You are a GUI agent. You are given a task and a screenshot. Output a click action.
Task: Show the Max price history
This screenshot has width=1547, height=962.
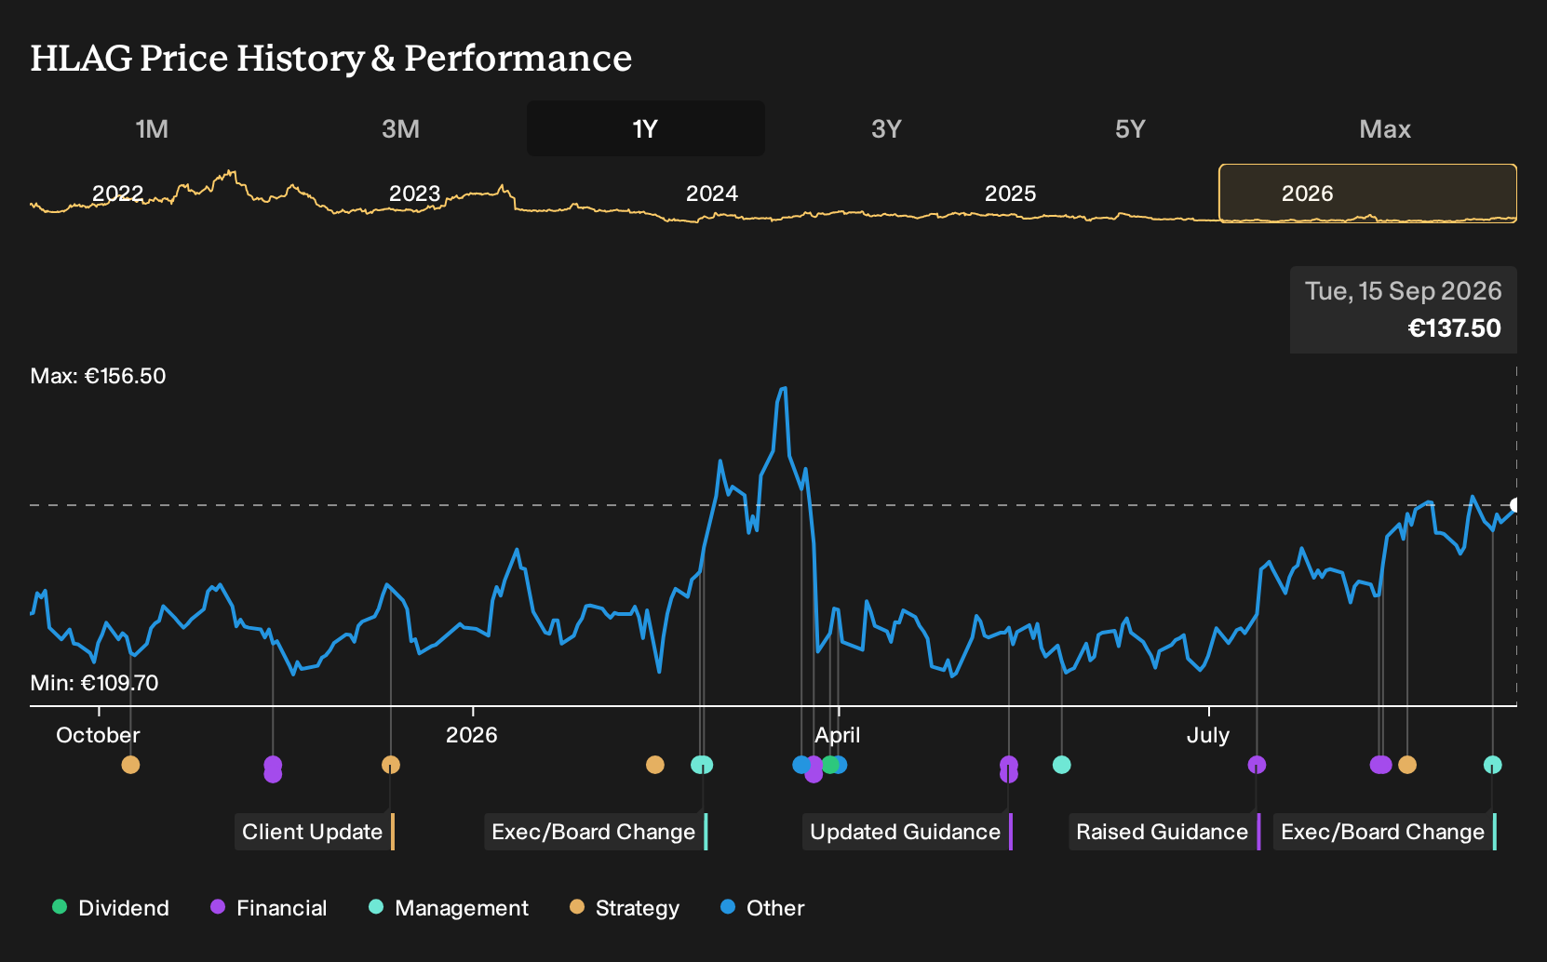[1385, 129]
